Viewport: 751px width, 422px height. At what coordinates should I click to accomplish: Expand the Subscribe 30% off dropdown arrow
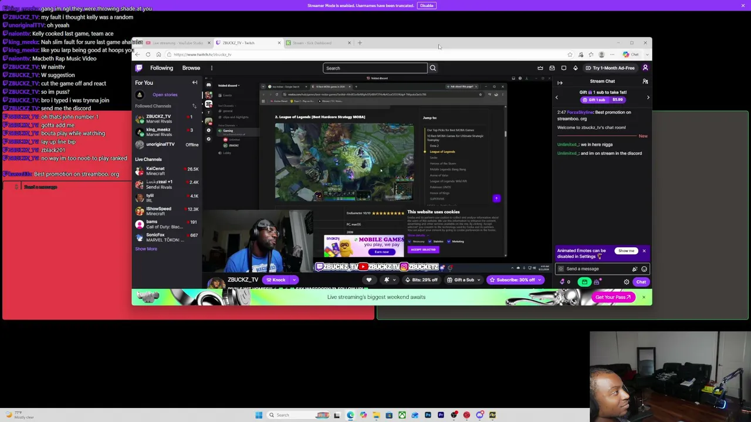pyautogui.click(x=539, y=280)
